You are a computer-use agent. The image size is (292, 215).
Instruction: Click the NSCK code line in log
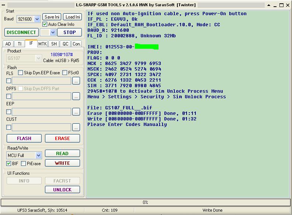(124, 69)
